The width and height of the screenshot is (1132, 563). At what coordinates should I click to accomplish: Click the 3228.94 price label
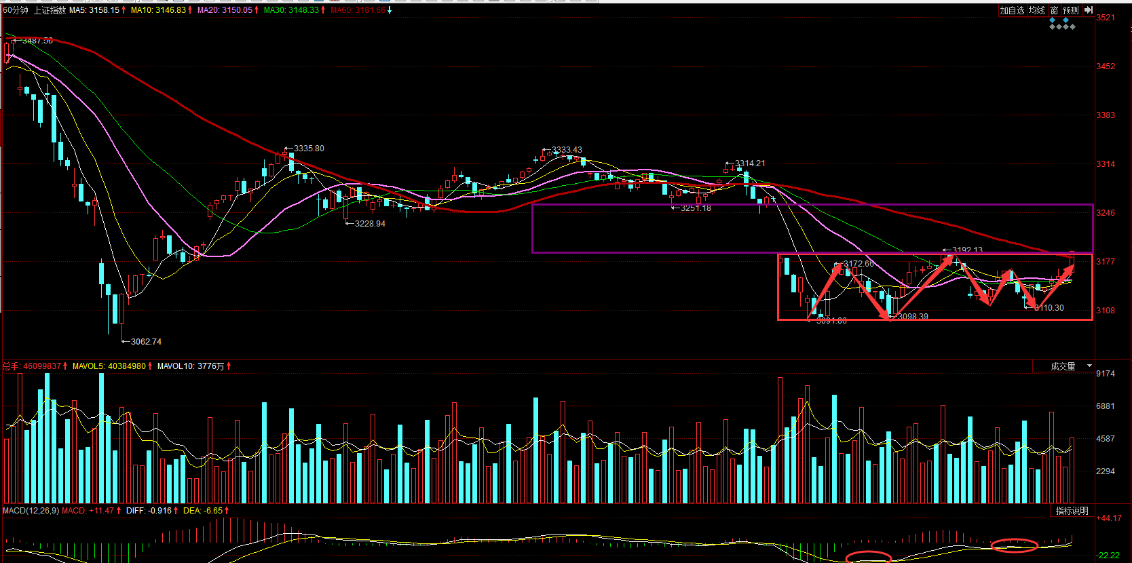[x=370, y=224]
